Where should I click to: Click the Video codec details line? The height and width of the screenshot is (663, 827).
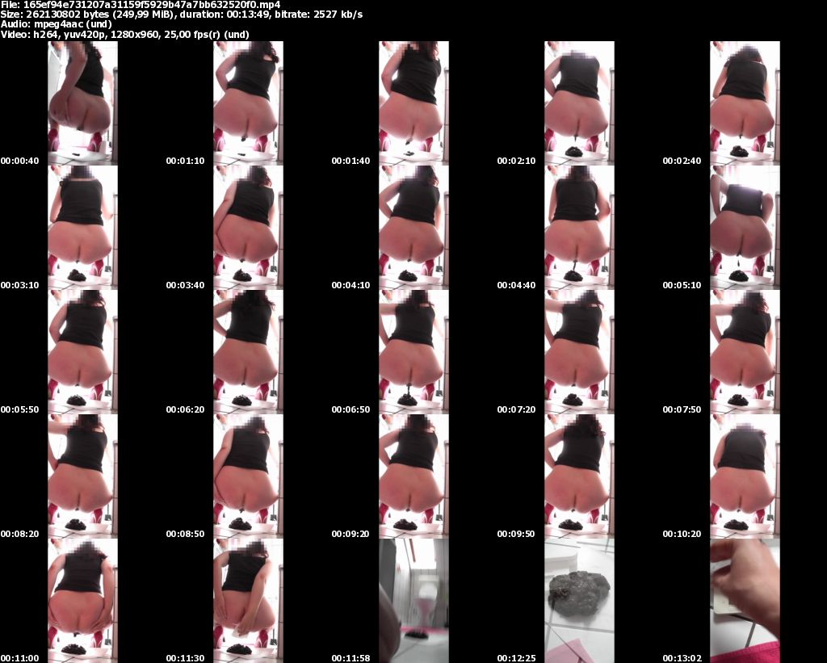pyautogui.click(x=124, y=35)
